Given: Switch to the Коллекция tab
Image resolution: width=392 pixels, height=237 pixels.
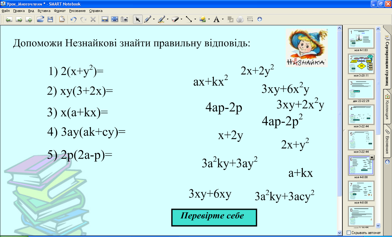Looking at the screenshot, I should coord(387,107).
